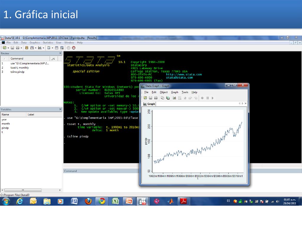Open the Data Browser icon
The image size is (302, 227).
pos(62,48)
